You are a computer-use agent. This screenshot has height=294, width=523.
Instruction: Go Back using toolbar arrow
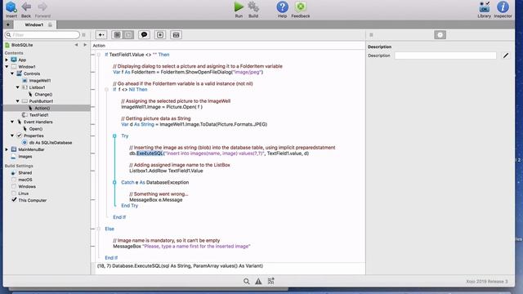click(26, 7)
